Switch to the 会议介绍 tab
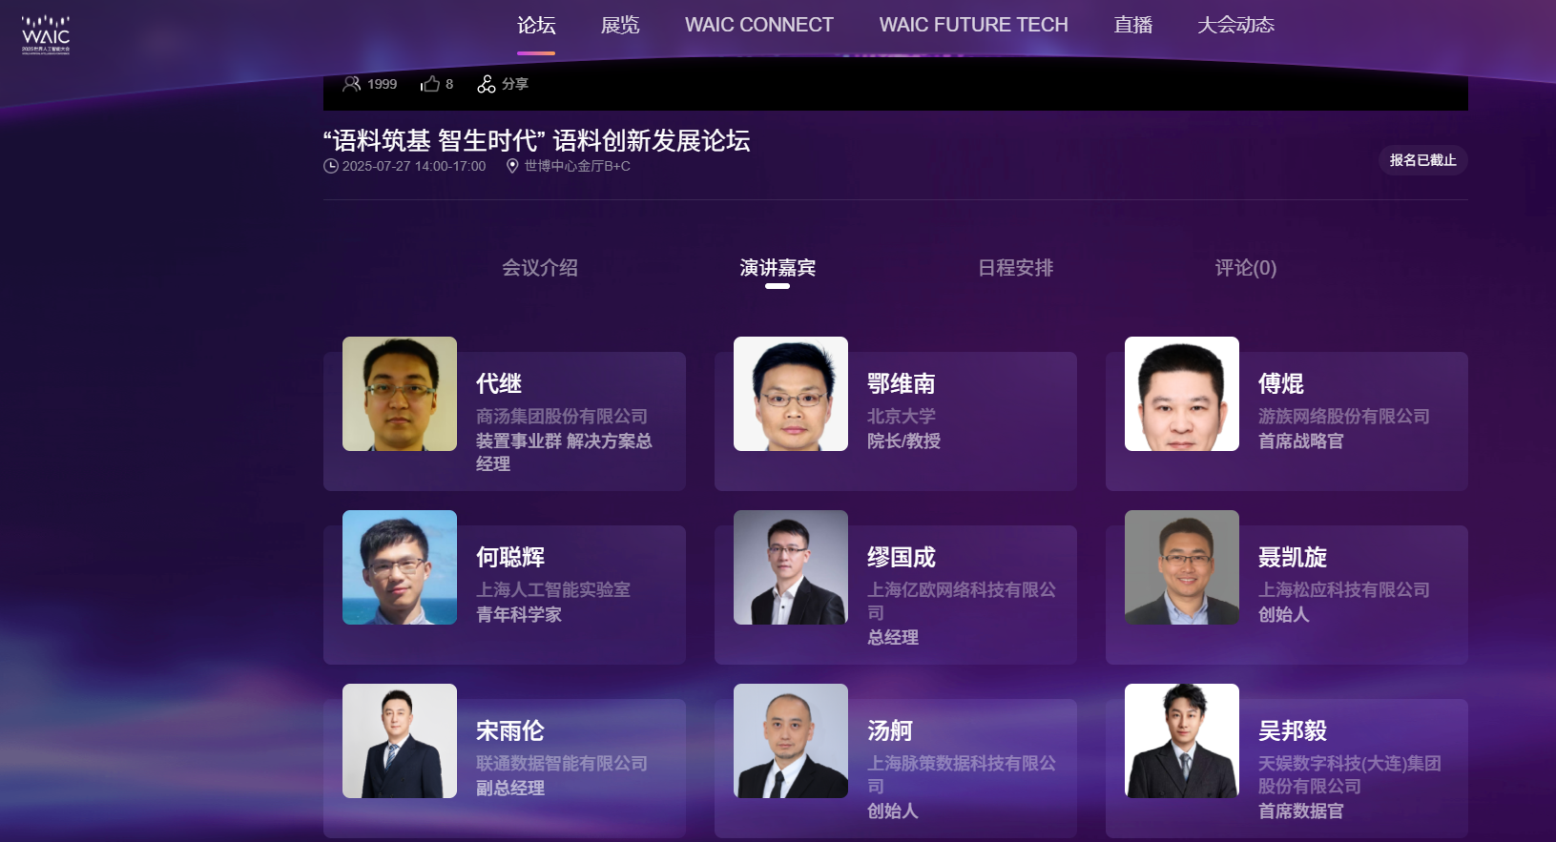Image resolution: width=1556 pixels, height=842 pixels. pos(540,268)
